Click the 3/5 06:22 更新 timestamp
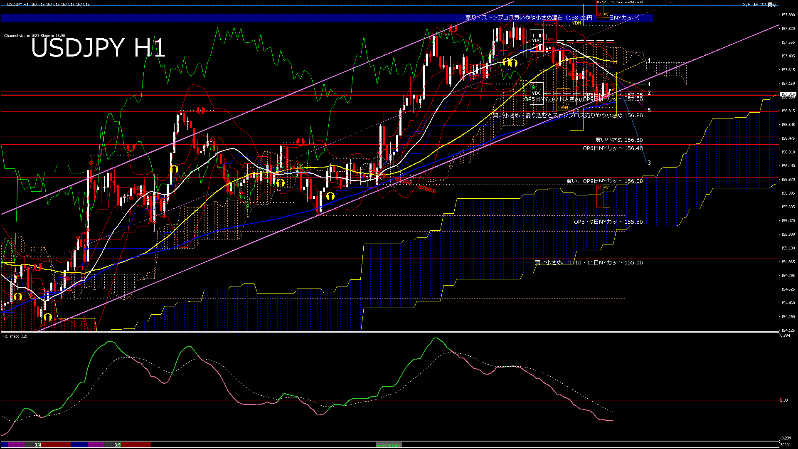 (x=759, y=5)
